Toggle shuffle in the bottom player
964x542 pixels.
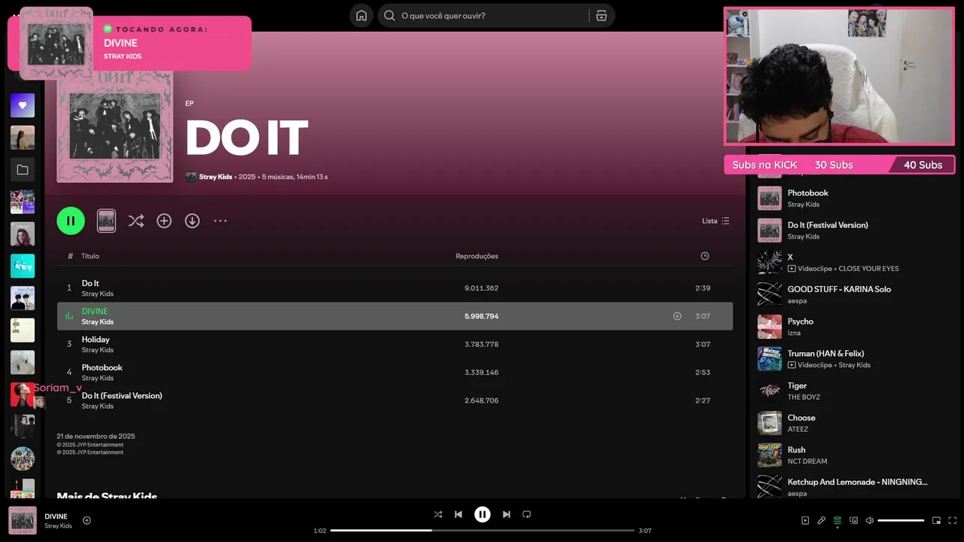pos(438,514)
